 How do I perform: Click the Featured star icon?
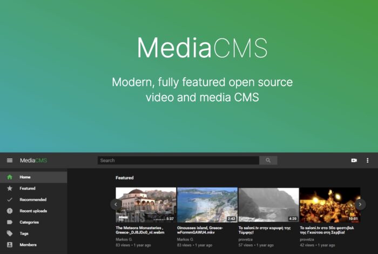coord(10,189)
